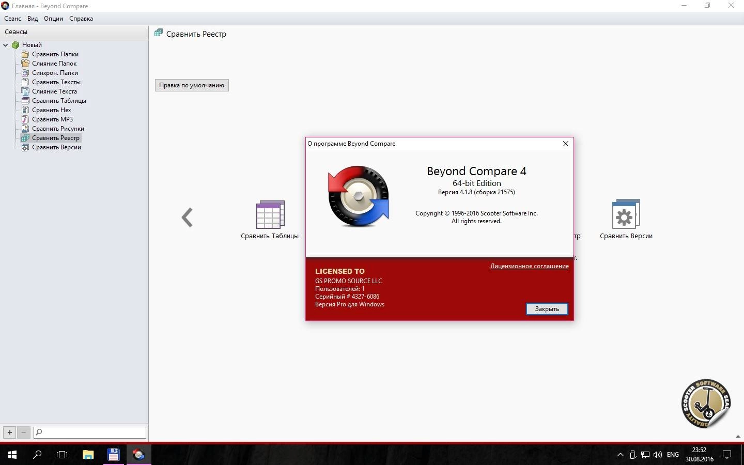Click the 'Версия 4.1.8 (сборка 21575)' text
This screenshot has height=465, width=744.
coord(476,192)
